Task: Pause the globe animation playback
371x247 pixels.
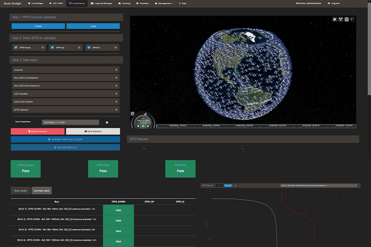Action: coord(143,126)
